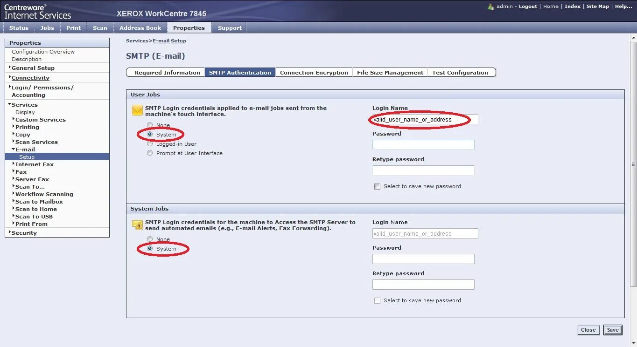This screenshot has height=347, width=637.
Task: Click the Logout link
Action: (528, 7)
